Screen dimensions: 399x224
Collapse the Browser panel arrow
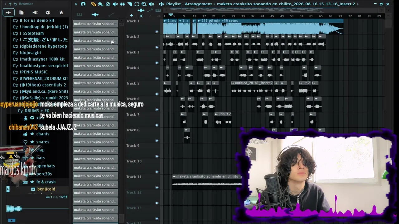click(x=6, y=4)
